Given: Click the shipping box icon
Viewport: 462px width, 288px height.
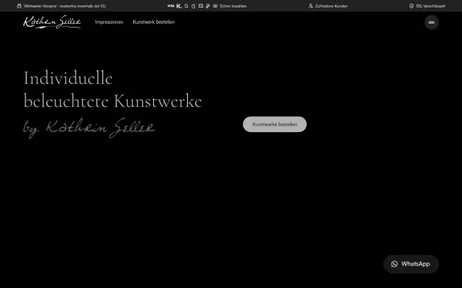Looking at the screenshot, I should pos(19,6).
